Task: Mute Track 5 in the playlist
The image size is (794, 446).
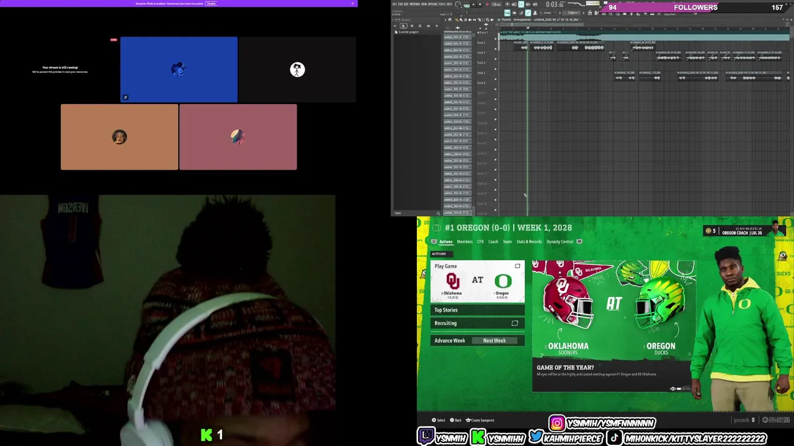Action: click(x=496, y=79)
